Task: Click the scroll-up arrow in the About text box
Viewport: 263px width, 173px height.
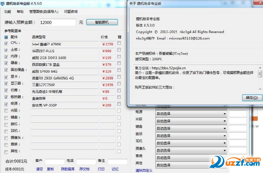Action: tap(260, 68)
